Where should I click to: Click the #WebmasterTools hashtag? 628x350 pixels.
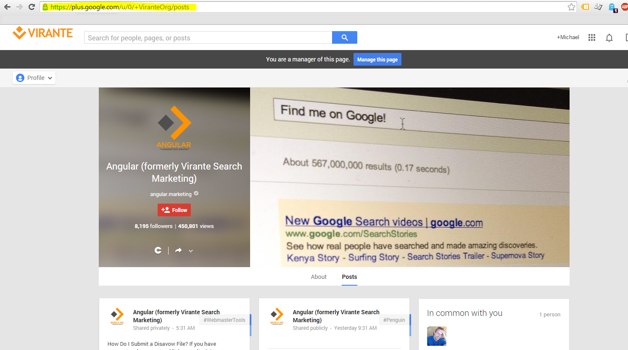click(x=224, y=320)
